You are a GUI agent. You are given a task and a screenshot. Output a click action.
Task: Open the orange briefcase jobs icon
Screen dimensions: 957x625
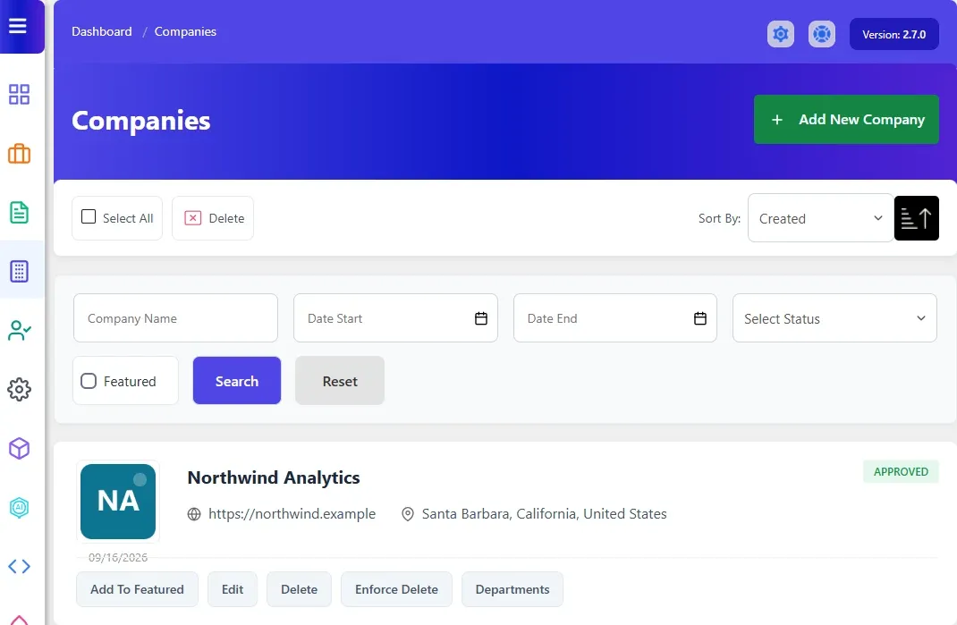pyautogui.click(x=19, y=154)
